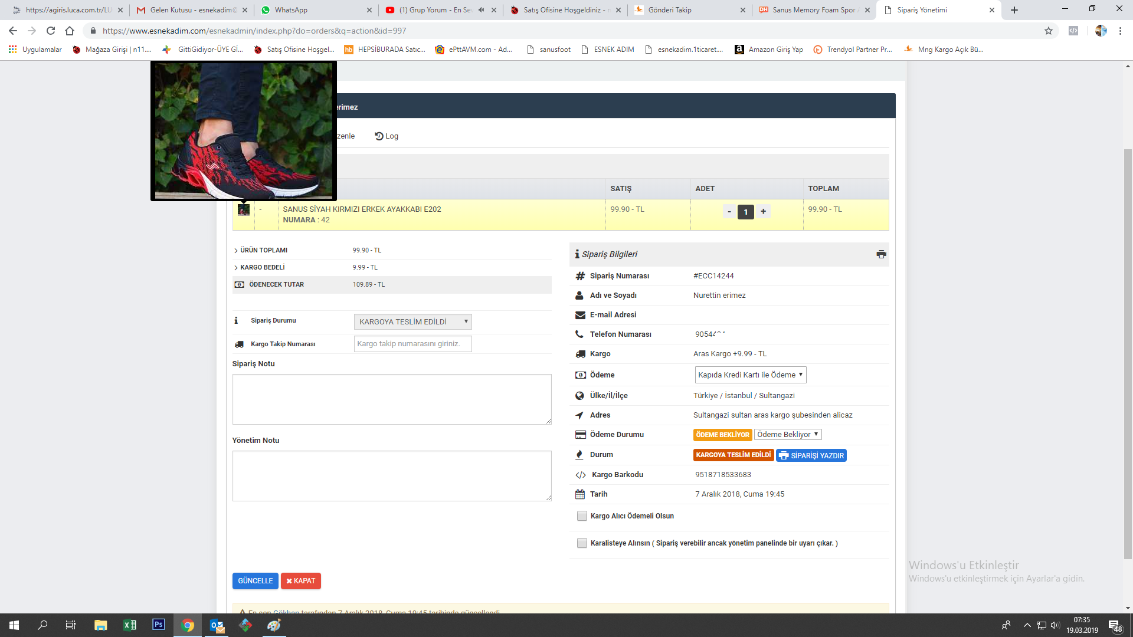
Task: Click the address bar URL
Action: pyautogui.click(x=254, y=31)
